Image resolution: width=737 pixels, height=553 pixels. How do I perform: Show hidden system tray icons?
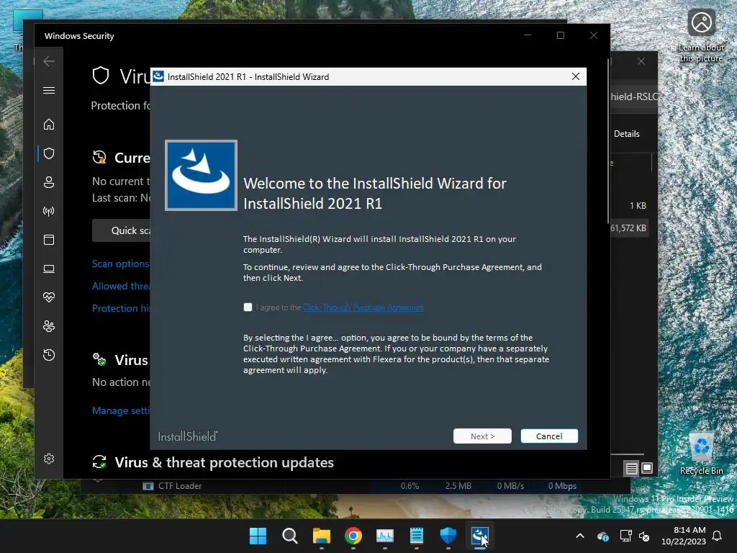coord(580,536)
